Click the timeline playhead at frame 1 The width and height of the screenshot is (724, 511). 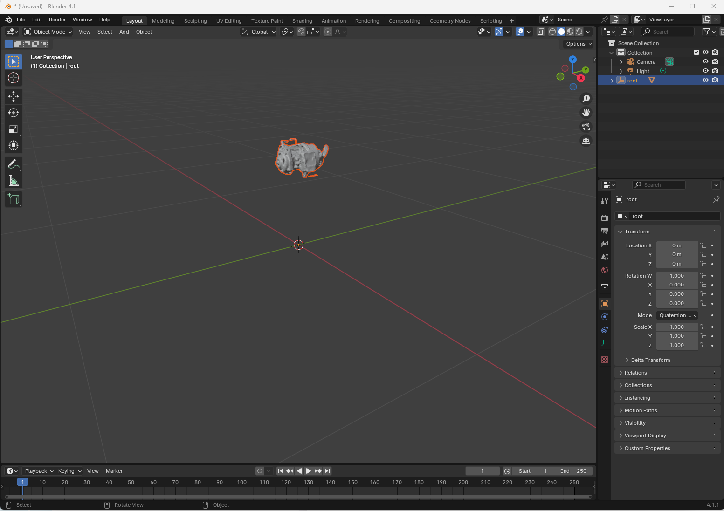[x=22, y=482]
